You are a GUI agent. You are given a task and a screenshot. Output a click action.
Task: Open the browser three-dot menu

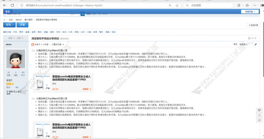(255, 6)
